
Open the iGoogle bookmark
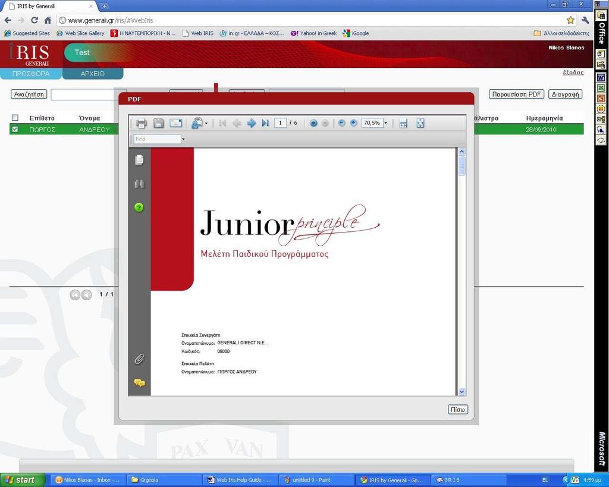click(356, 33)
